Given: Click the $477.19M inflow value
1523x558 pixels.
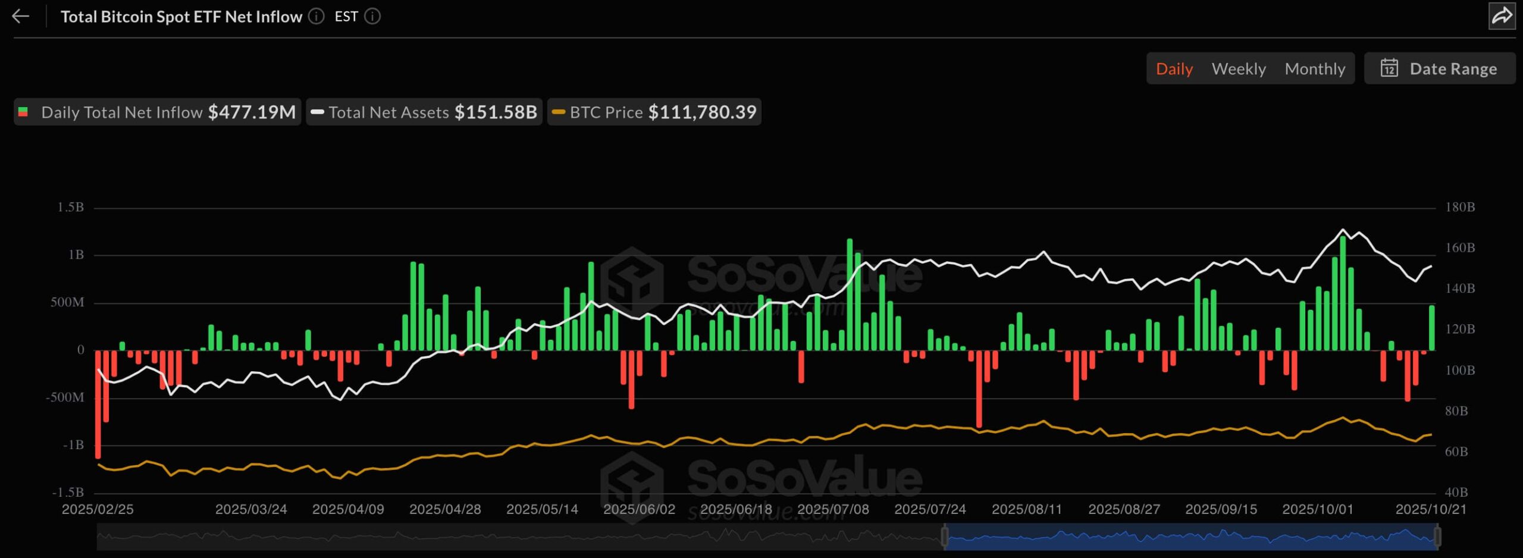Looking at the screenshot, I should point(252,112).
